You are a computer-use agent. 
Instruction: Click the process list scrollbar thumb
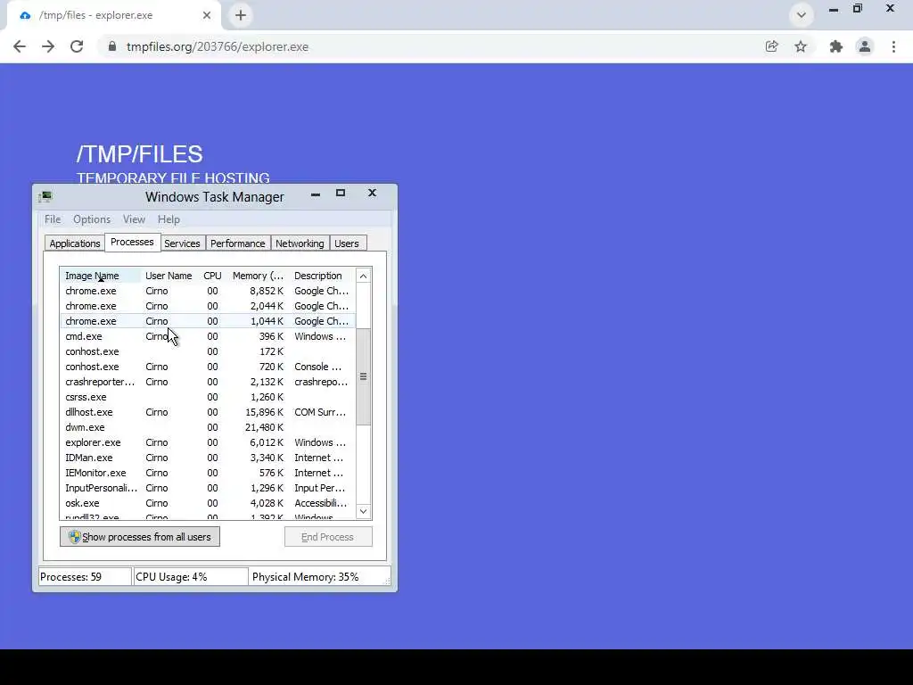[364, 377]
